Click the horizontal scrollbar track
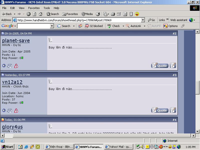Image resolution: width=200 pixels, height=150 pixels. tap(100, 135)
